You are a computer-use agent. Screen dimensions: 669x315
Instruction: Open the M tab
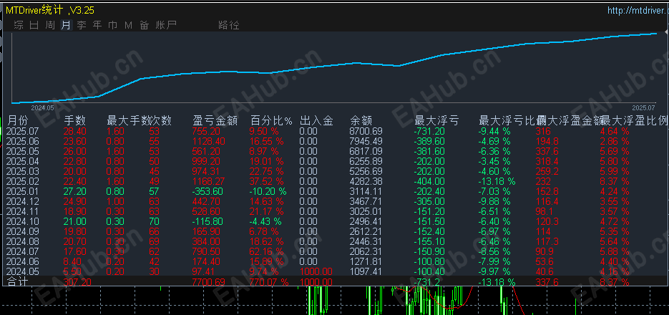coord(128,25)
